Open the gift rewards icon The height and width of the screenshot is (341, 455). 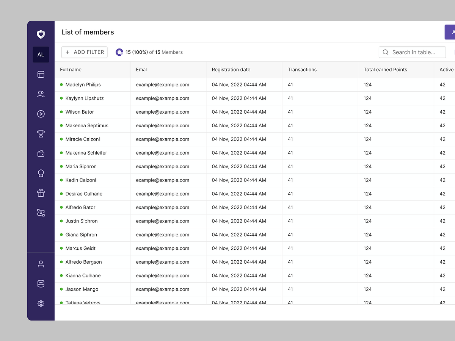click(41, 193)
